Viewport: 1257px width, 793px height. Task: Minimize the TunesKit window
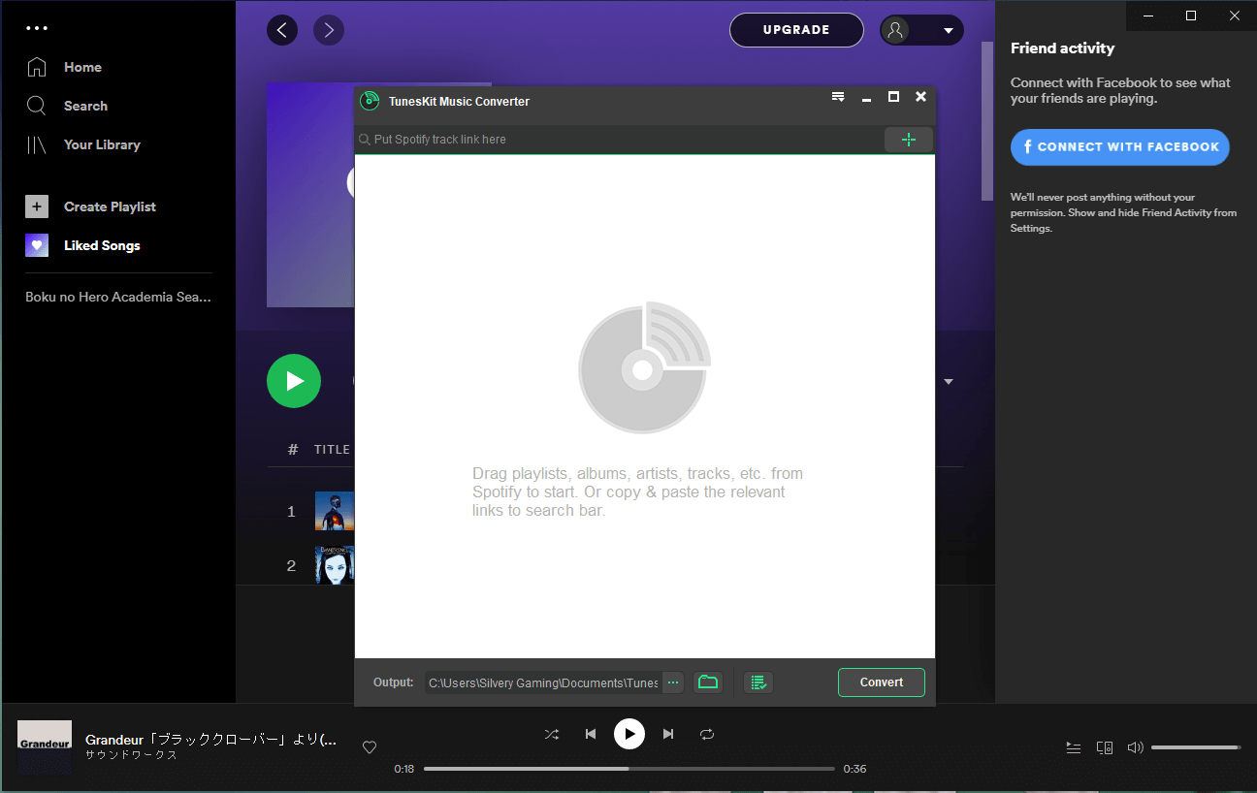866,98
